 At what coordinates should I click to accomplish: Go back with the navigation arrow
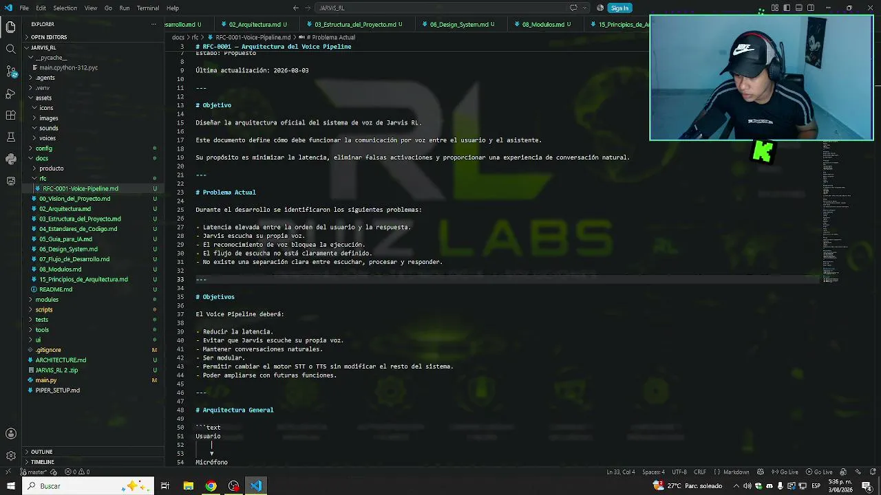tap(296, 8)
